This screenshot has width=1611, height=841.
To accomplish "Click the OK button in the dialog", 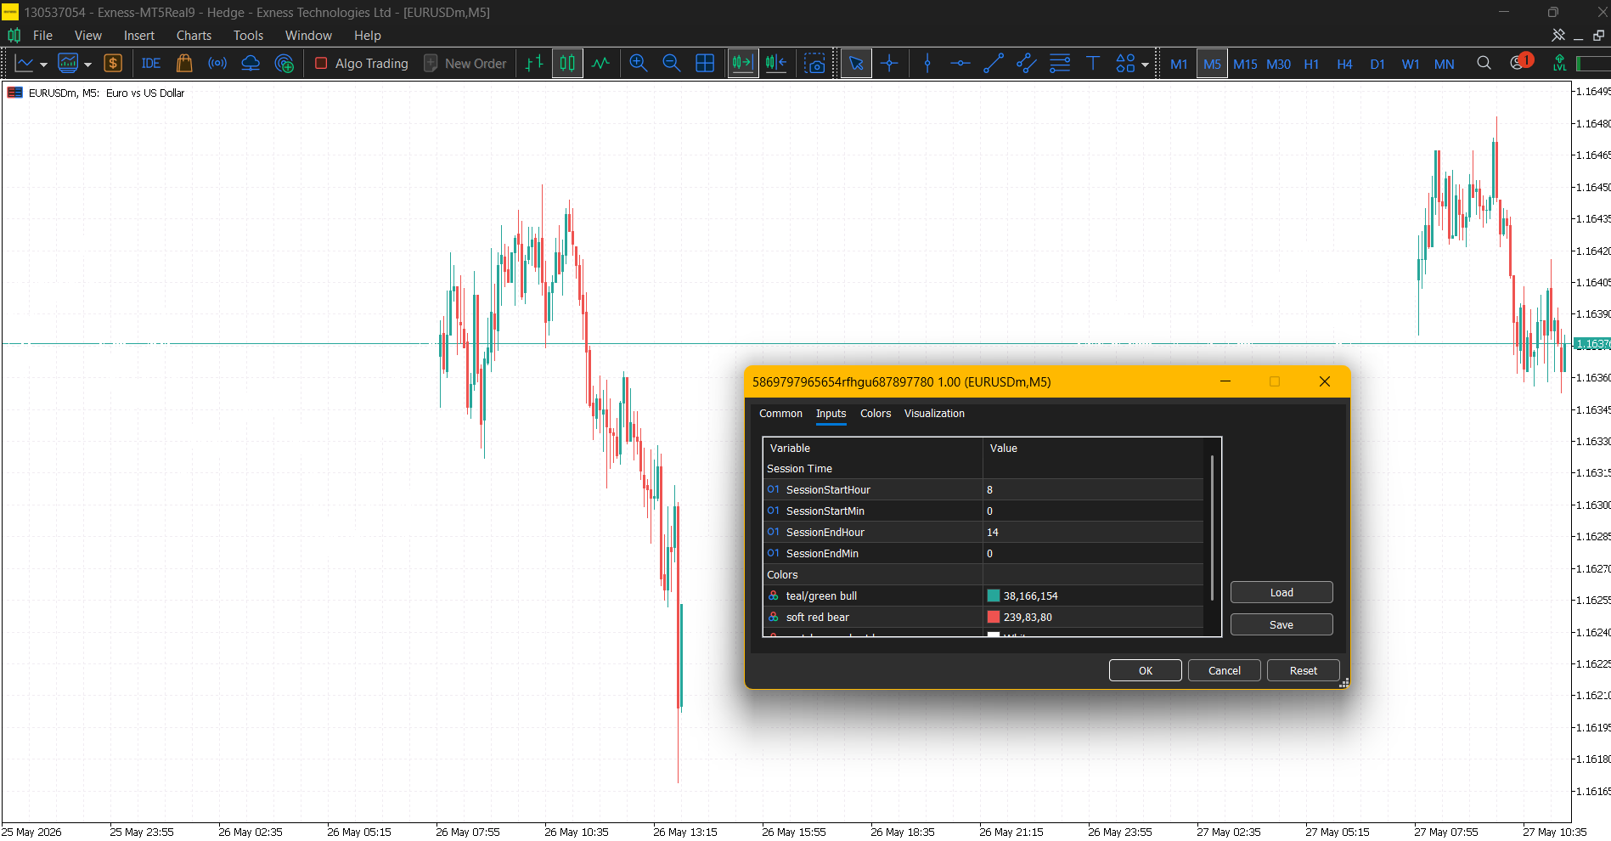I will tap(1146, 670).
